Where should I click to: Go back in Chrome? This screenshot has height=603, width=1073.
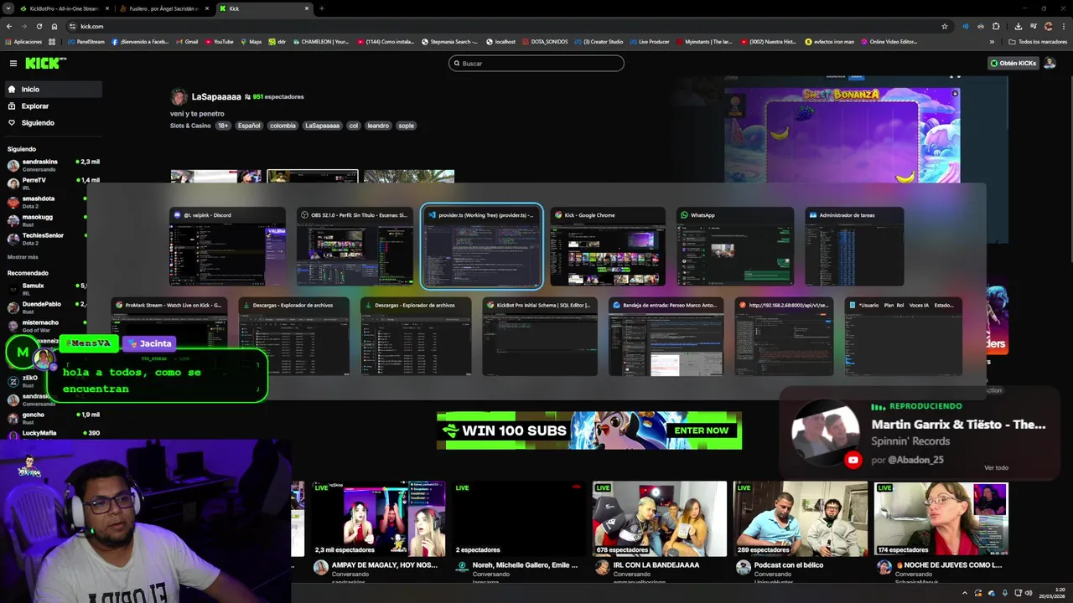point(8,26)
